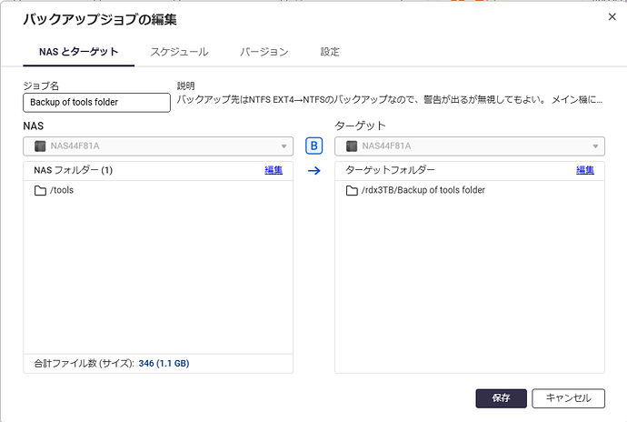This screenshot has height=422, width=627.
Task: Select the NAS とターゲット tab
Action: click(79, 52)
